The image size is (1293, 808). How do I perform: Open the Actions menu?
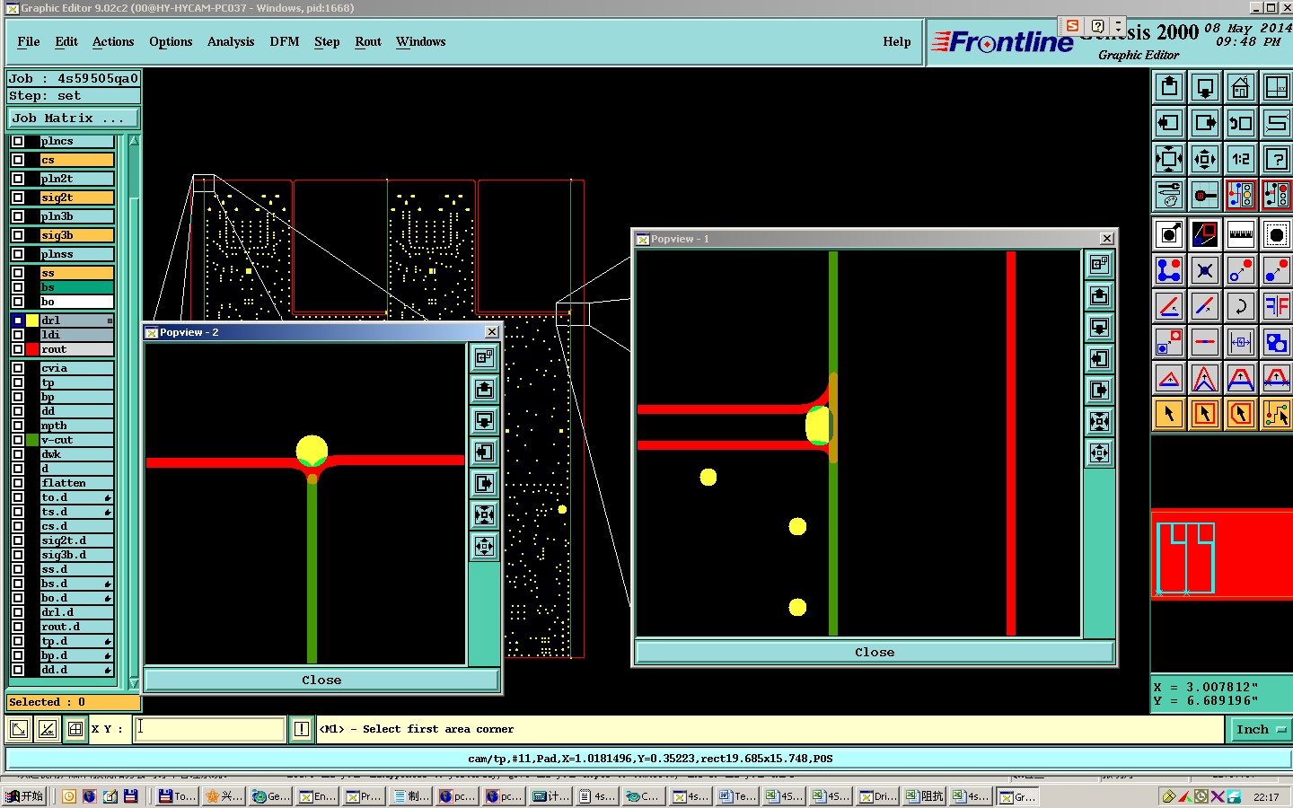coord(113,41)
